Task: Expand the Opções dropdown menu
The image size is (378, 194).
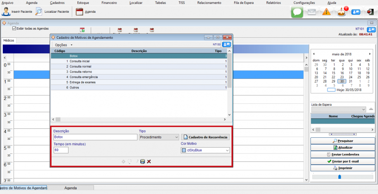Action: point(64,44)
